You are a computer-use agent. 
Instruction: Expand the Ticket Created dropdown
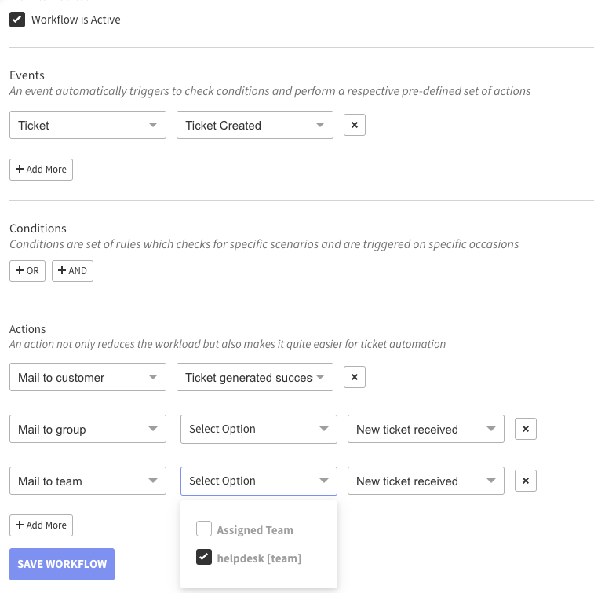[x=254, y=126]
